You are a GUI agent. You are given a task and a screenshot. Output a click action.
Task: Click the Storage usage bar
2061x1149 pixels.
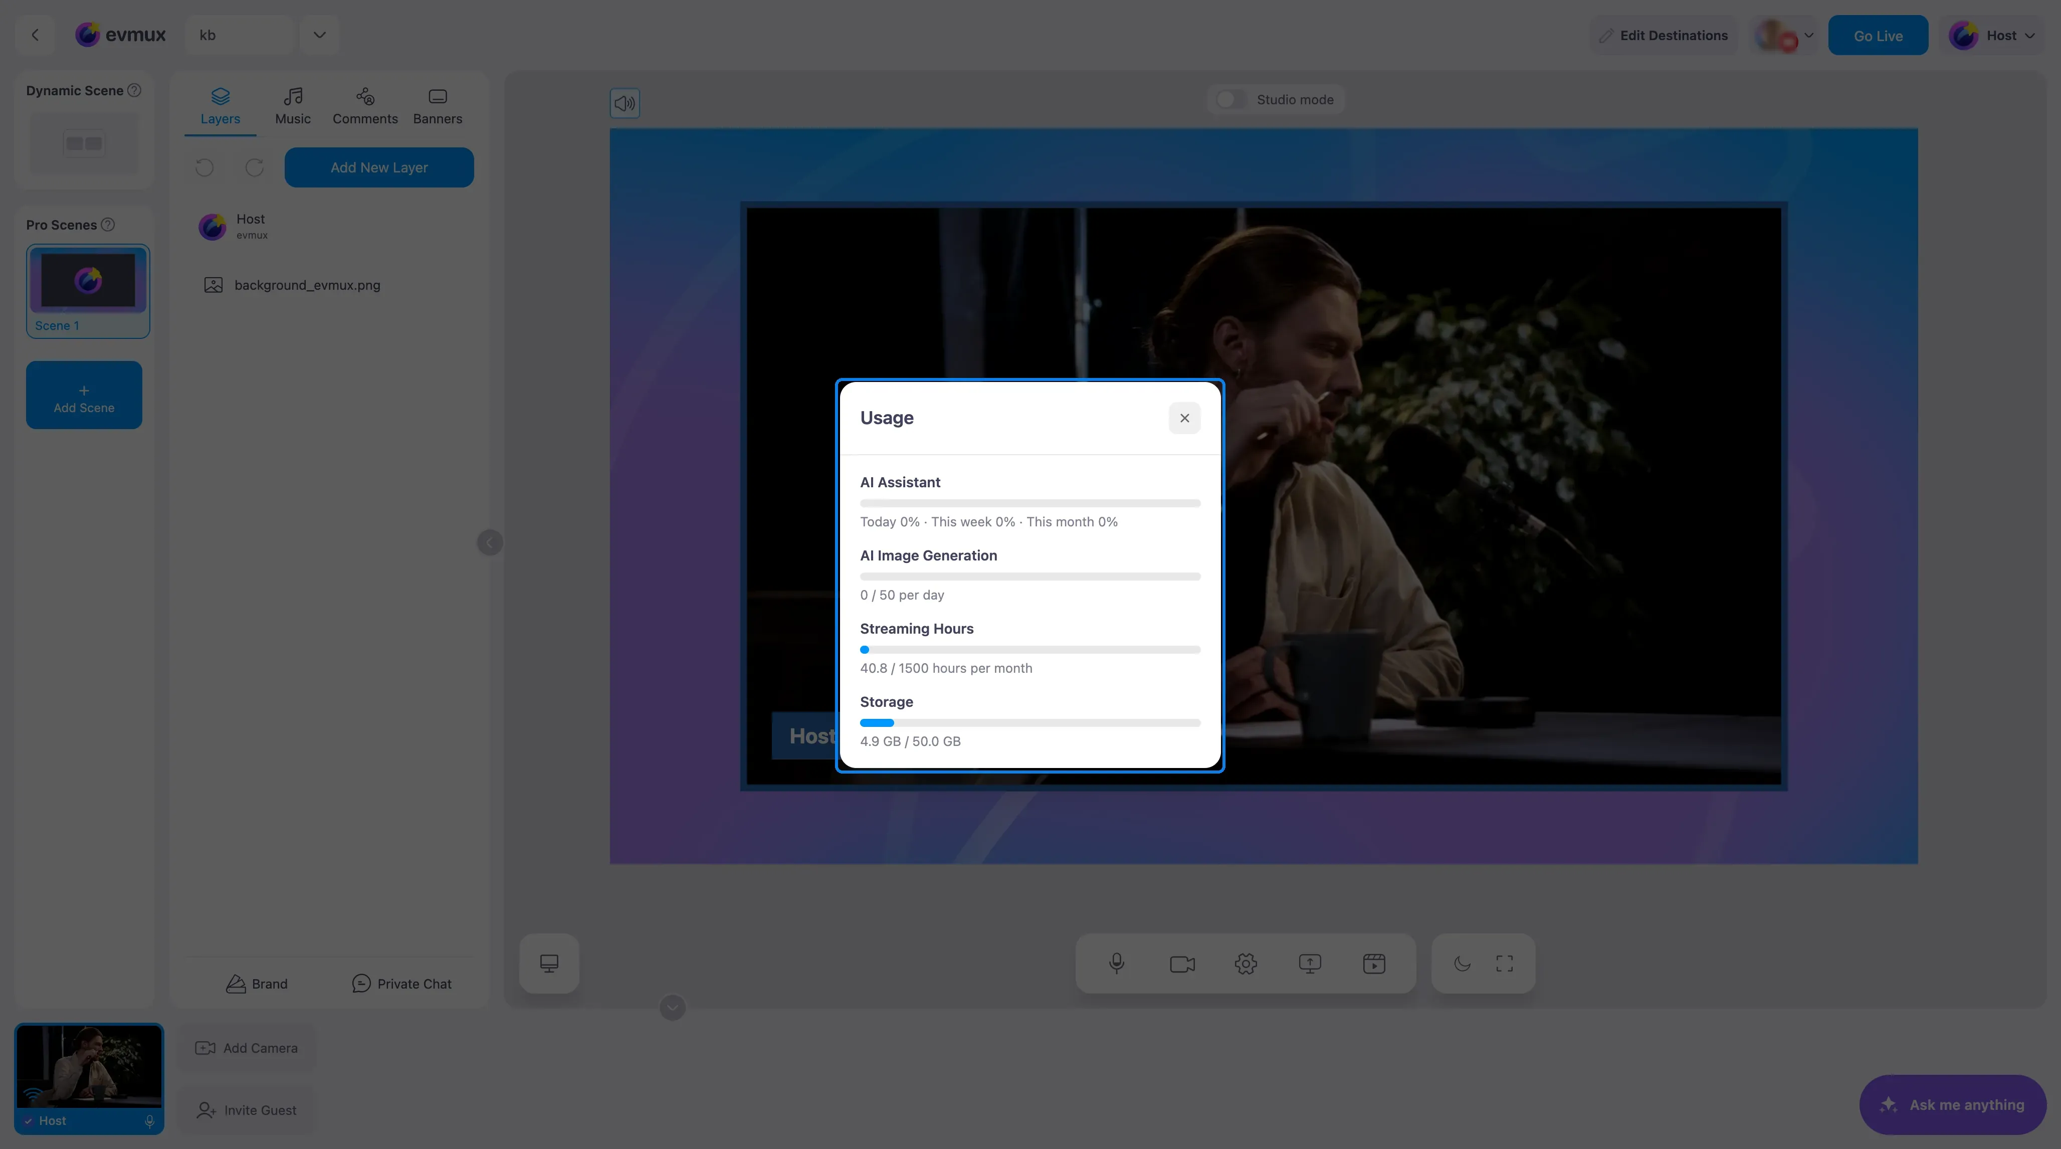pyautogui.click(x=1029, y=722)
